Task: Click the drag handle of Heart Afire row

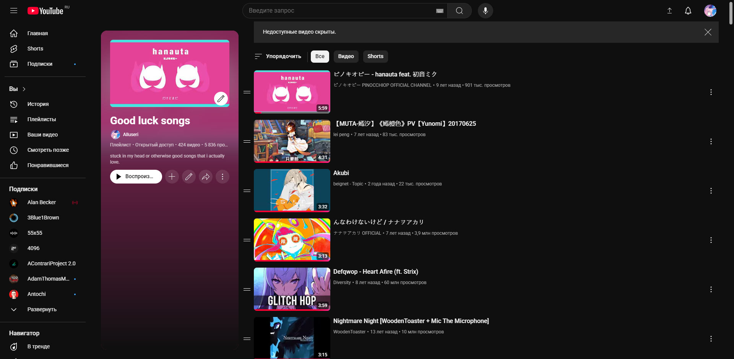Action: click(x=247, y=289)
